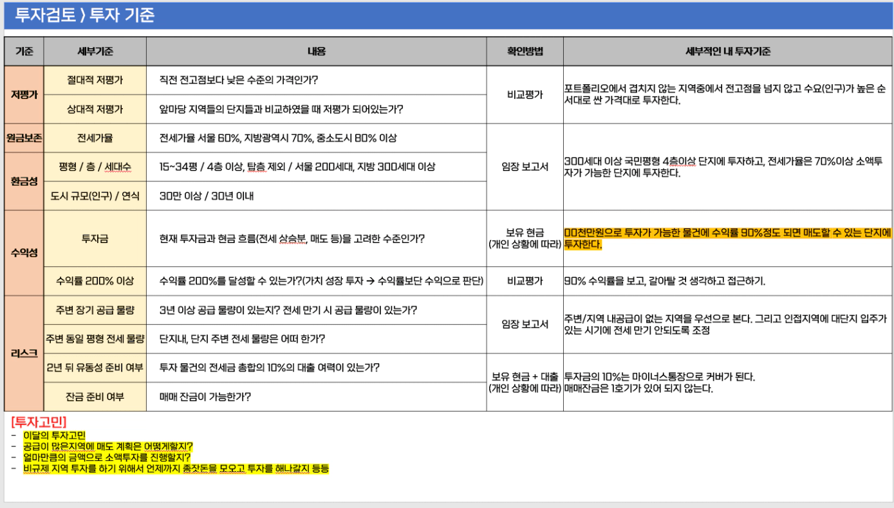Image resolution: width=894 pixels, height=508 pixels.
Task: Select the 원금보존 category cell
Action: click(x=24, y=138)
